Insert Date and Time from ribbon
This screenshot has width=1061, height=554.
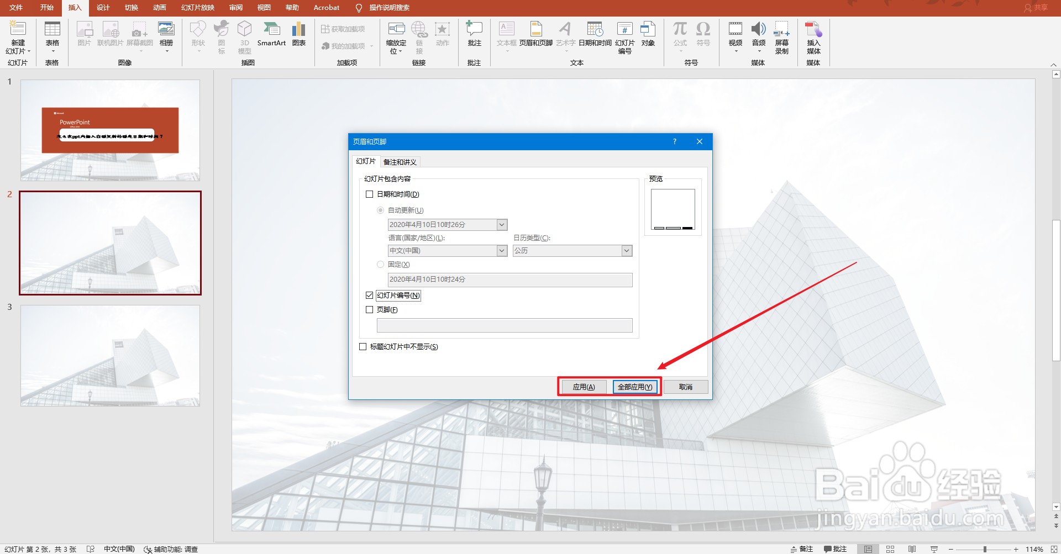[x=595, y=34]
